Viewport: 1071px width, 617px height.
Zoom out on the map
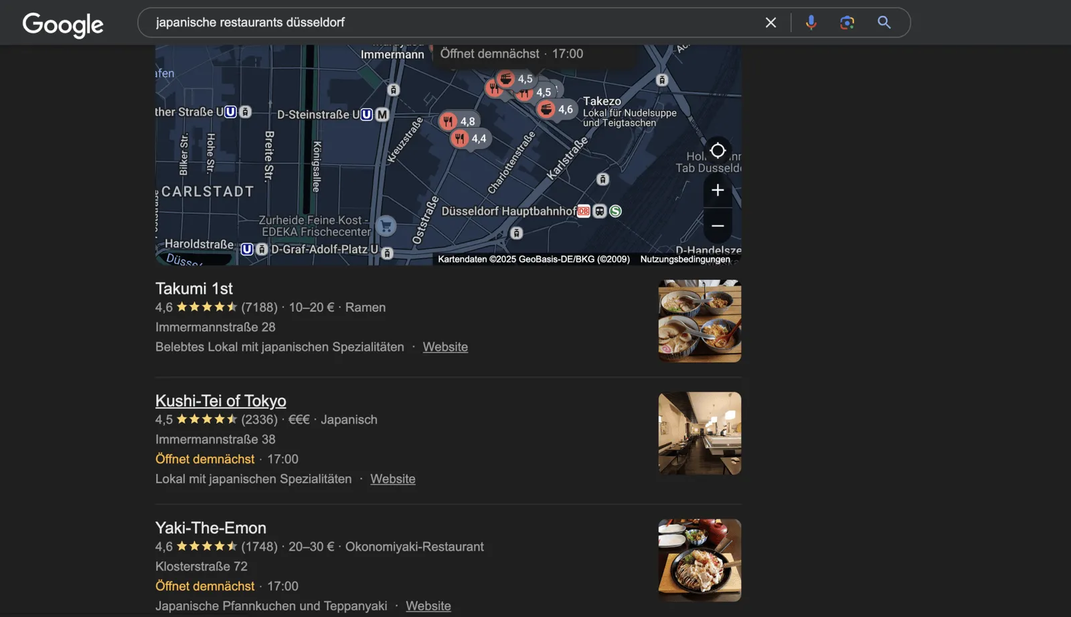tap(718, 226)
